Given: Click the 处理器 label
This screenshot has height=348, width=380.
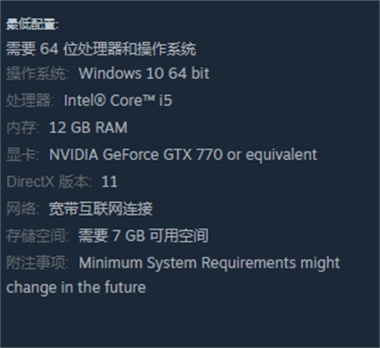Looking at the screenshot, I should click(30, 100).
